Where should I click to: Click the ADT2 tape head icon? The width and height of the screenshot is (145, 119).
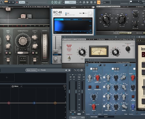[x=23, y=16]
